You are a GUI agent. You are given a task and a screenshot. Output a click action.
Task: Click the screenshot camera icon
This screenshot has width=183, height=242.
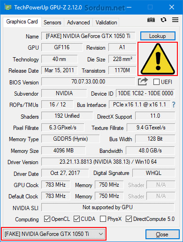coord(151,20)
